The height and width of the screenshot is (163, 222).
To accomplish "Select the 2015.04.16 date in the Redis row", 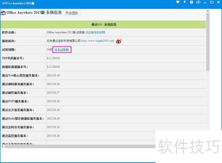I will [53, 118].
